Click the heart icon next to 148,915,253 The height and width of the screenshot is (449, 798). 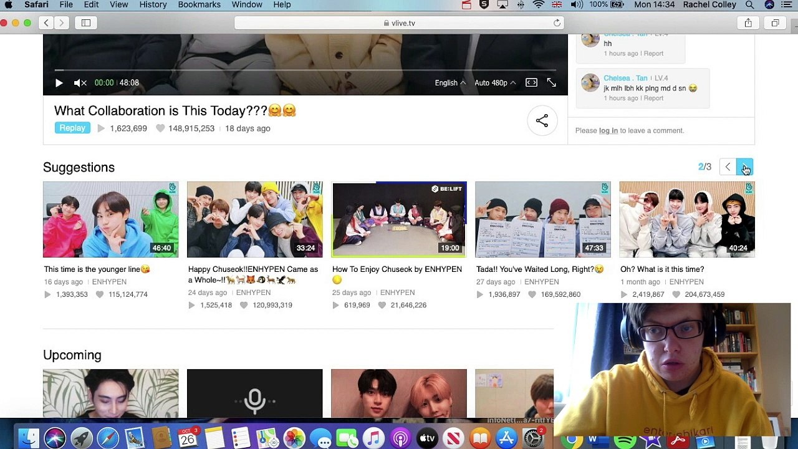point(160,128)
